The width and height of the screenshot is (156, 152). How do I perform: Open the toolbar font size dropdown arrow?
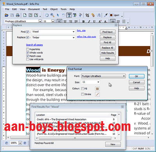coord(53,21)
